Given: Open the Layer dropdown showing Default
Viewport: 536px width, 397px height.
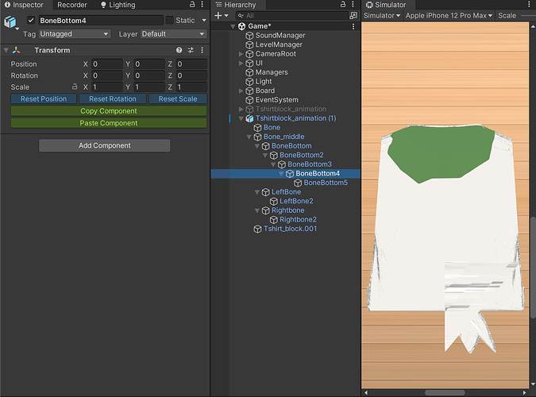Looking at the screenshot, I should pyautogui.click(x=173, y=34).
